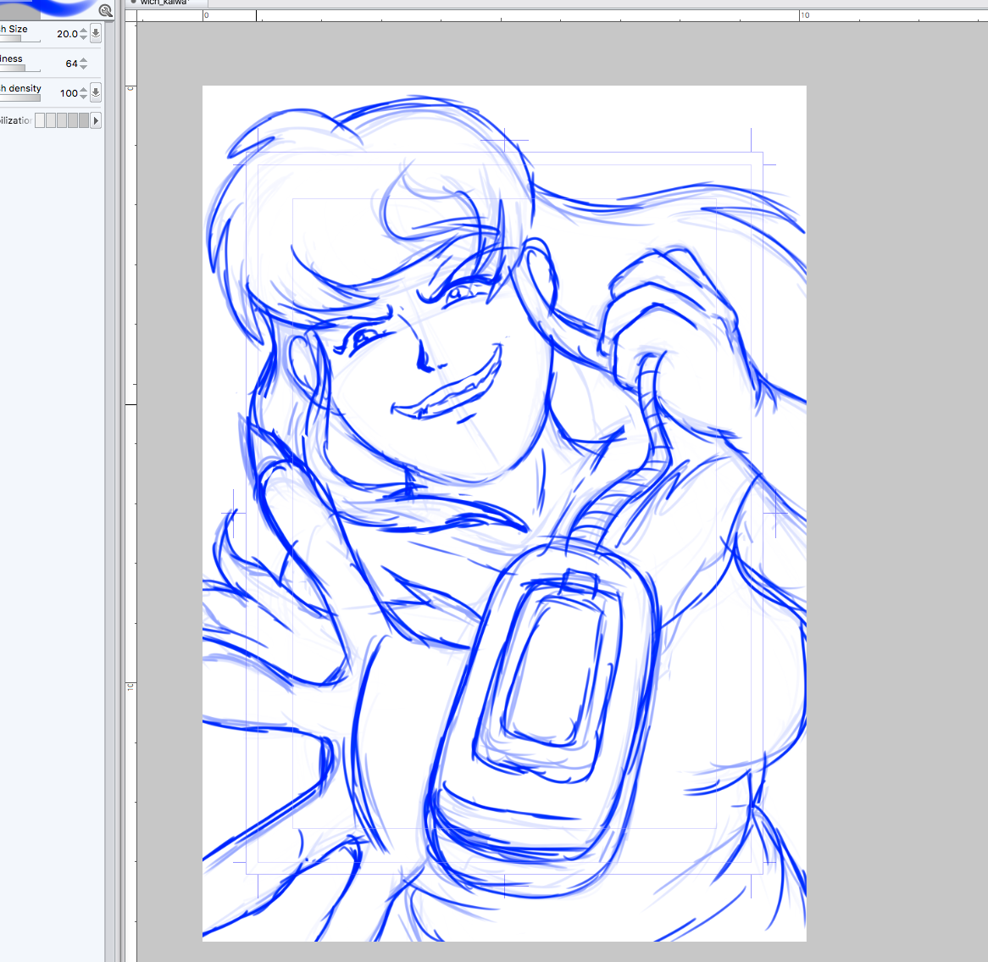Decrease brush density with down arrow
Image resolution: width=988 pixels, height=962 pixels.
click(83, 97)
